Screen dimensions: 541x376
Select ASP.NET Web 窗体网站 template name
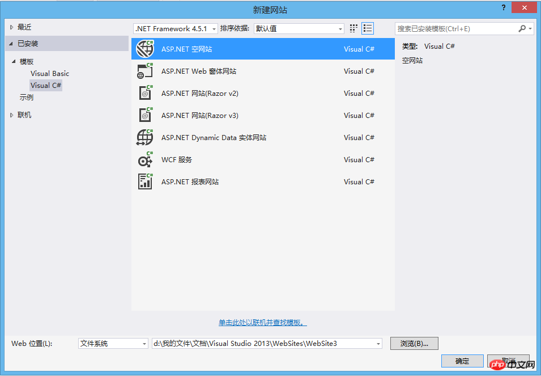(199, 71)
